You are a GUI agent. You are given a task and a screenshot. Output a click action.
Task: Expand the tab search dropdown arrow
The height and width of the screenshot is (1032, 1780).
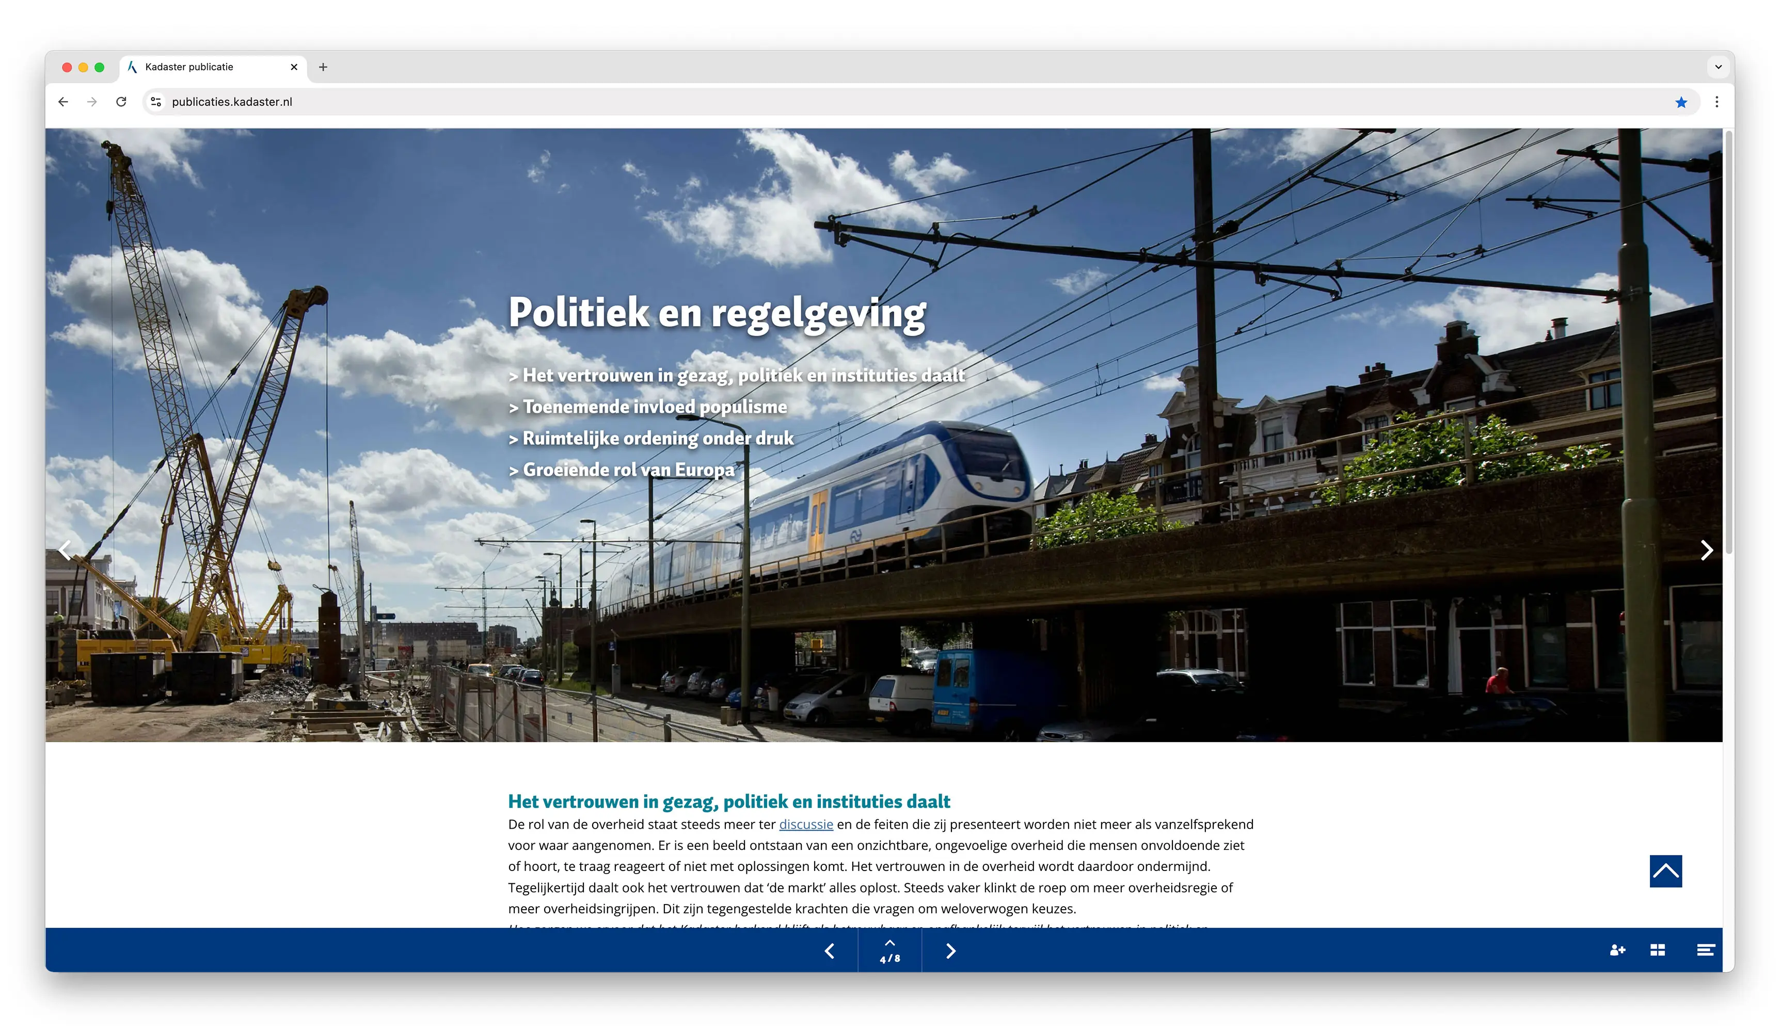click(x=1718, y=67)
